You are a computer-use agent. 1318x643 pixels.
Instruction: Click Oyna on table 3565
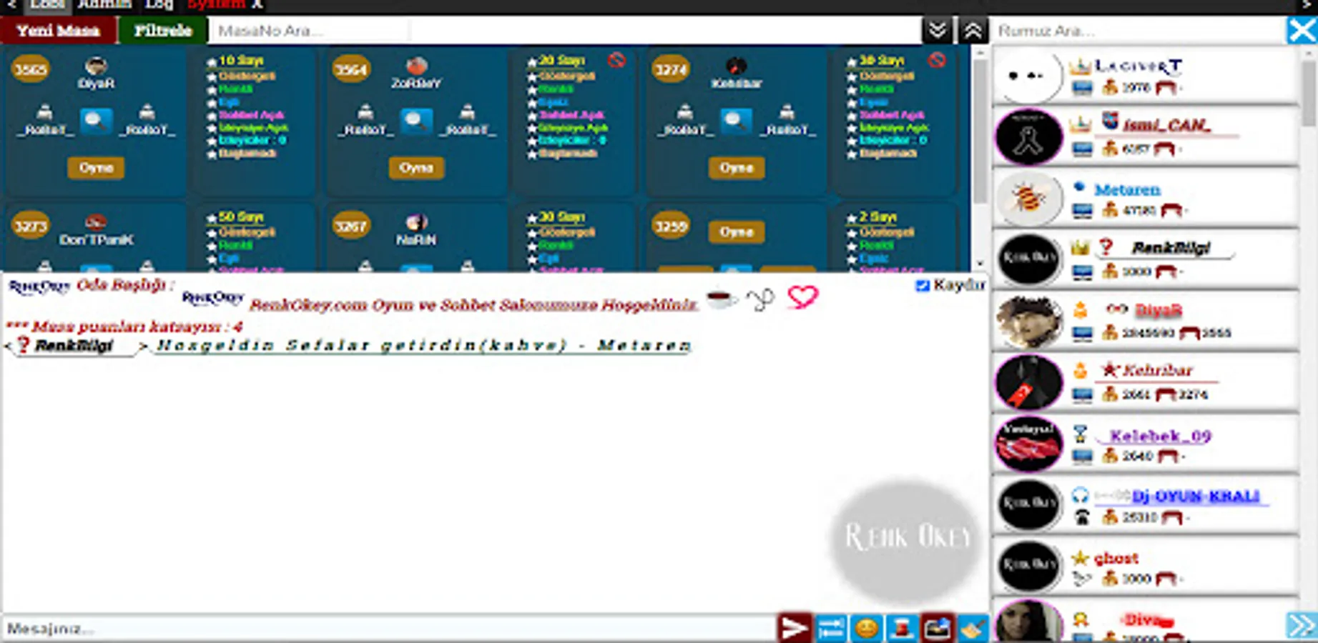point(96,168)
